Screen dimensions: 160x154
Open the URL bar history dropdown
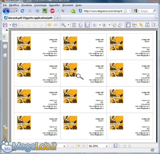(130, 11)
